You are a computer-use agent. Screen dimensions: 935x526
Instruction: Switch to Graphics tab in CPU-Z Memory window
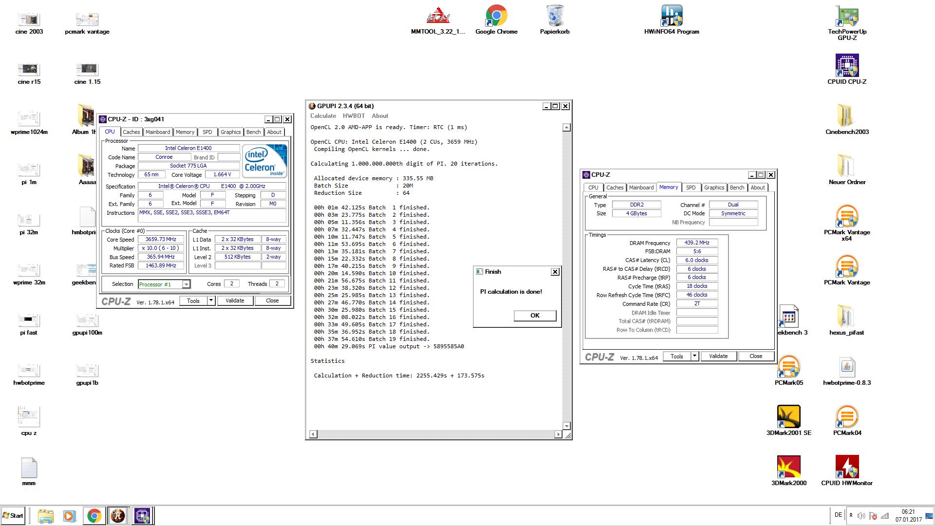click(x=714, y=188)
